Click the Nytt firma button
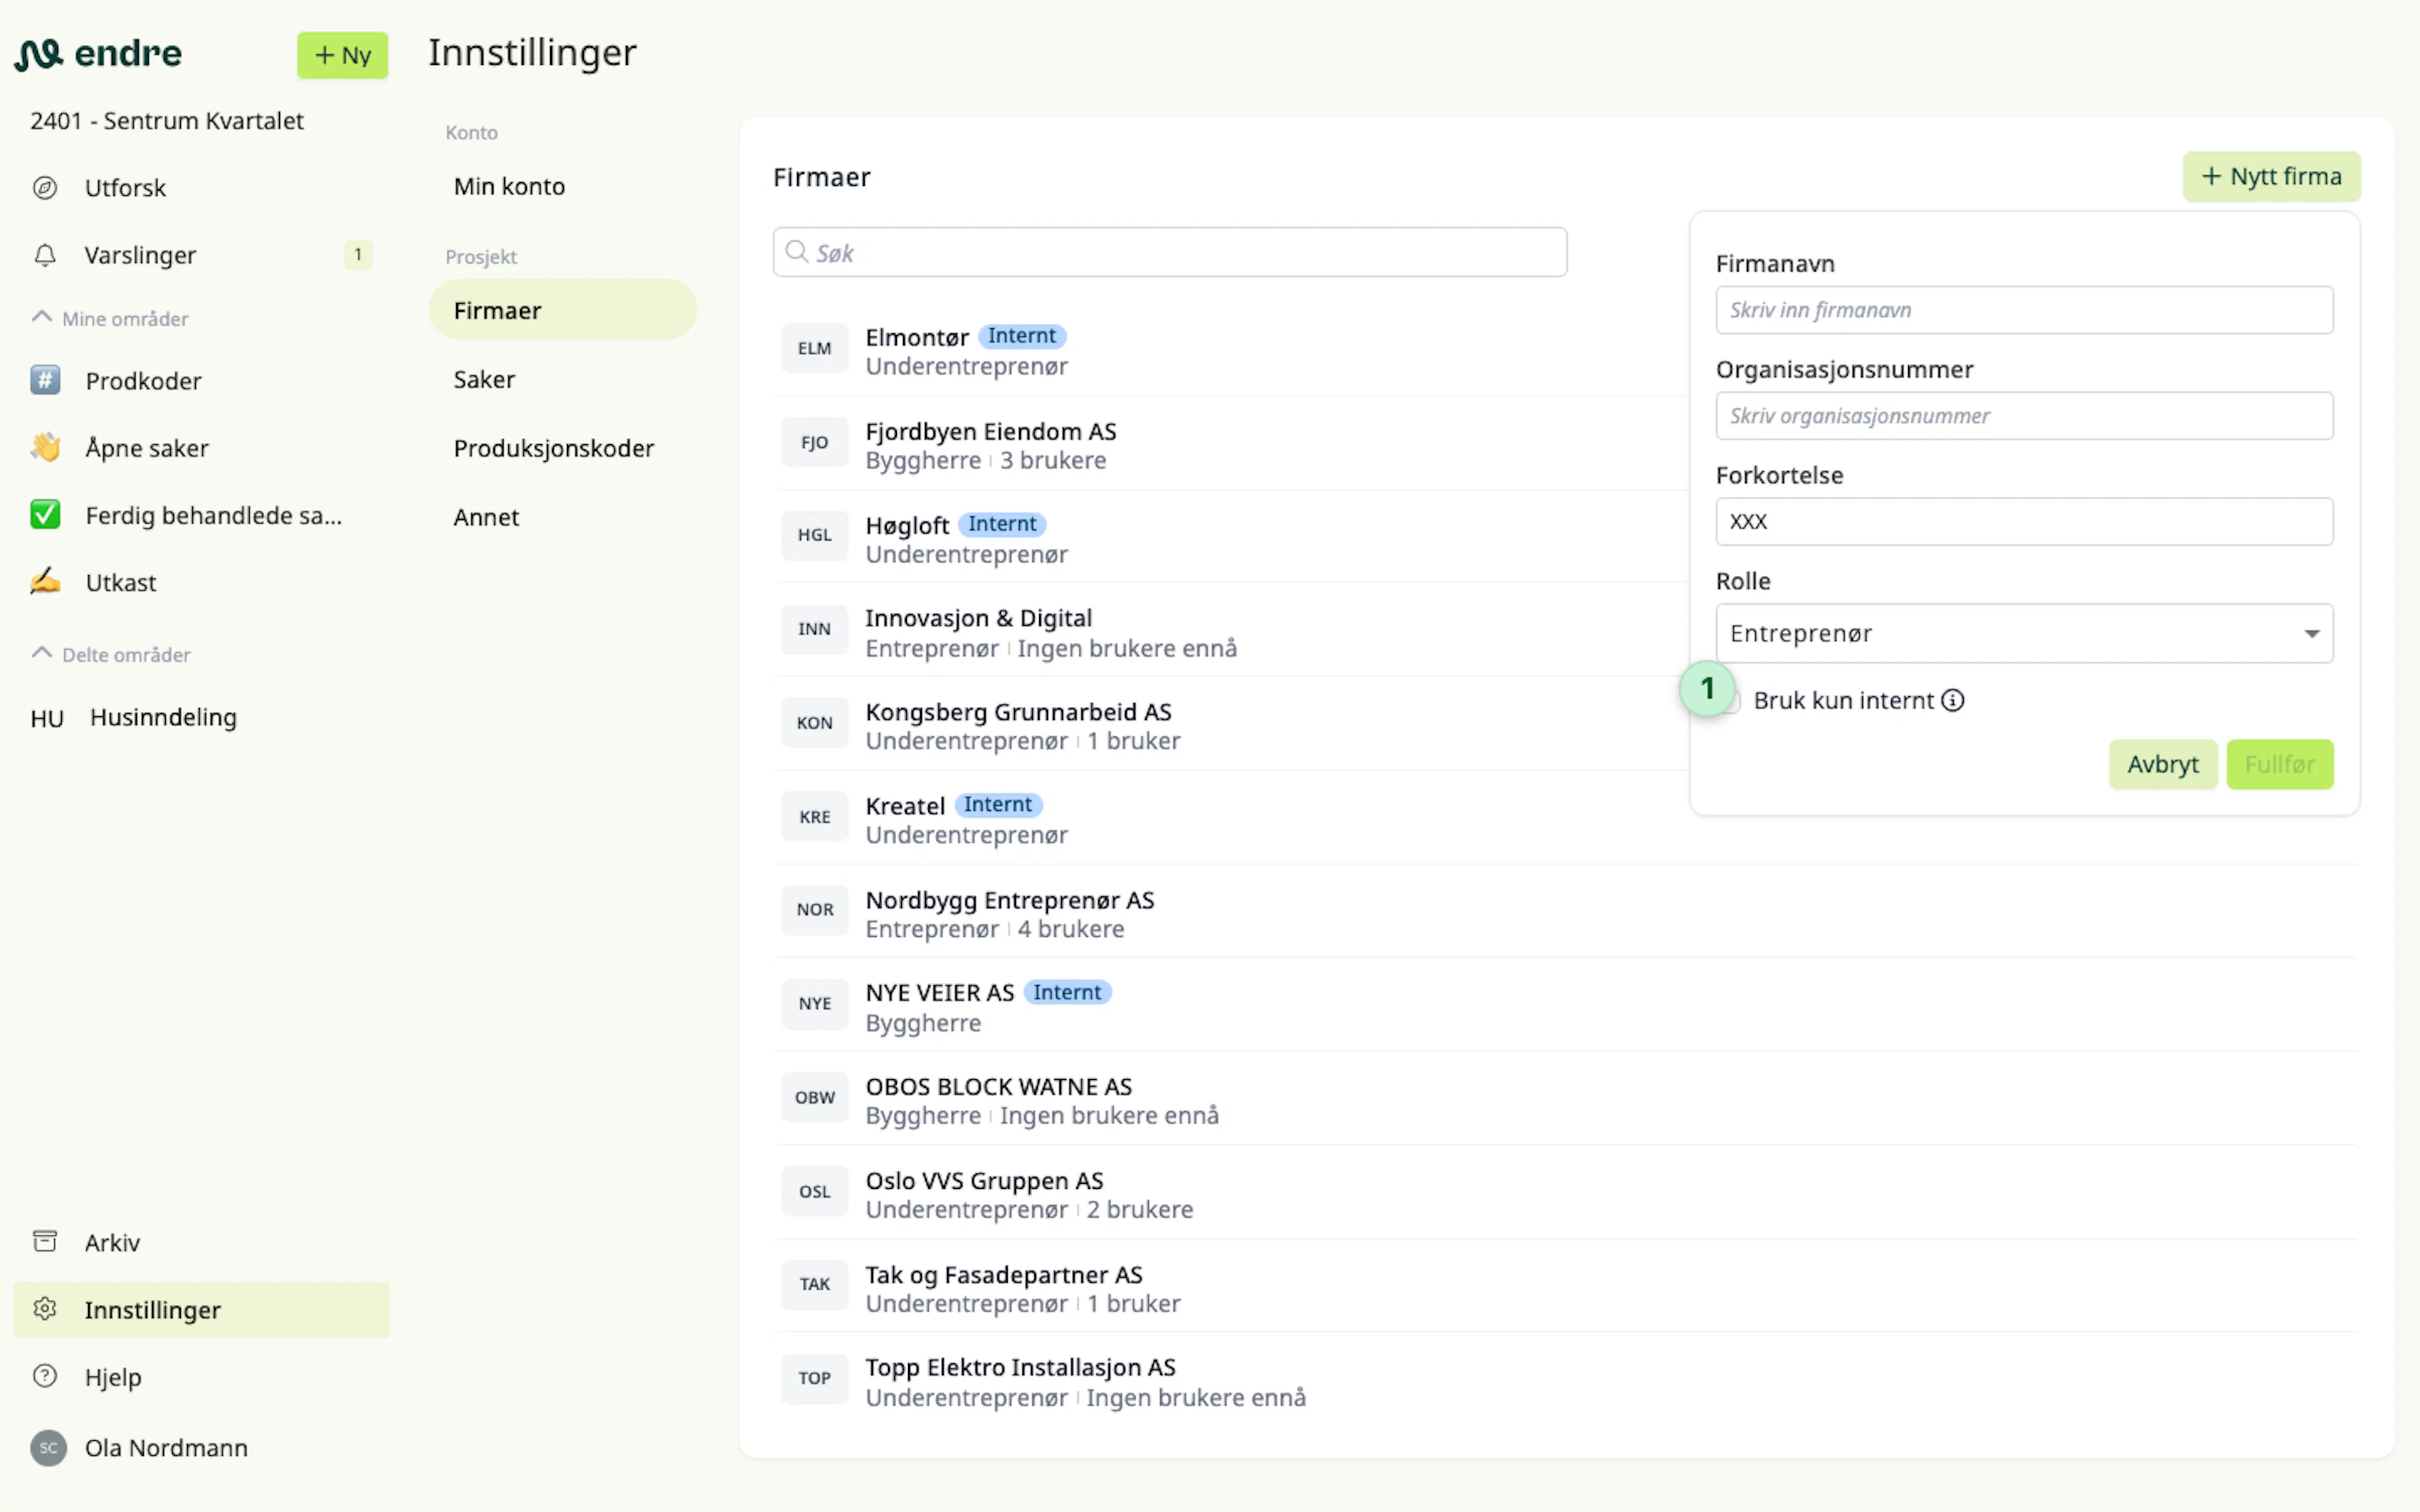 coord(2271,176)
